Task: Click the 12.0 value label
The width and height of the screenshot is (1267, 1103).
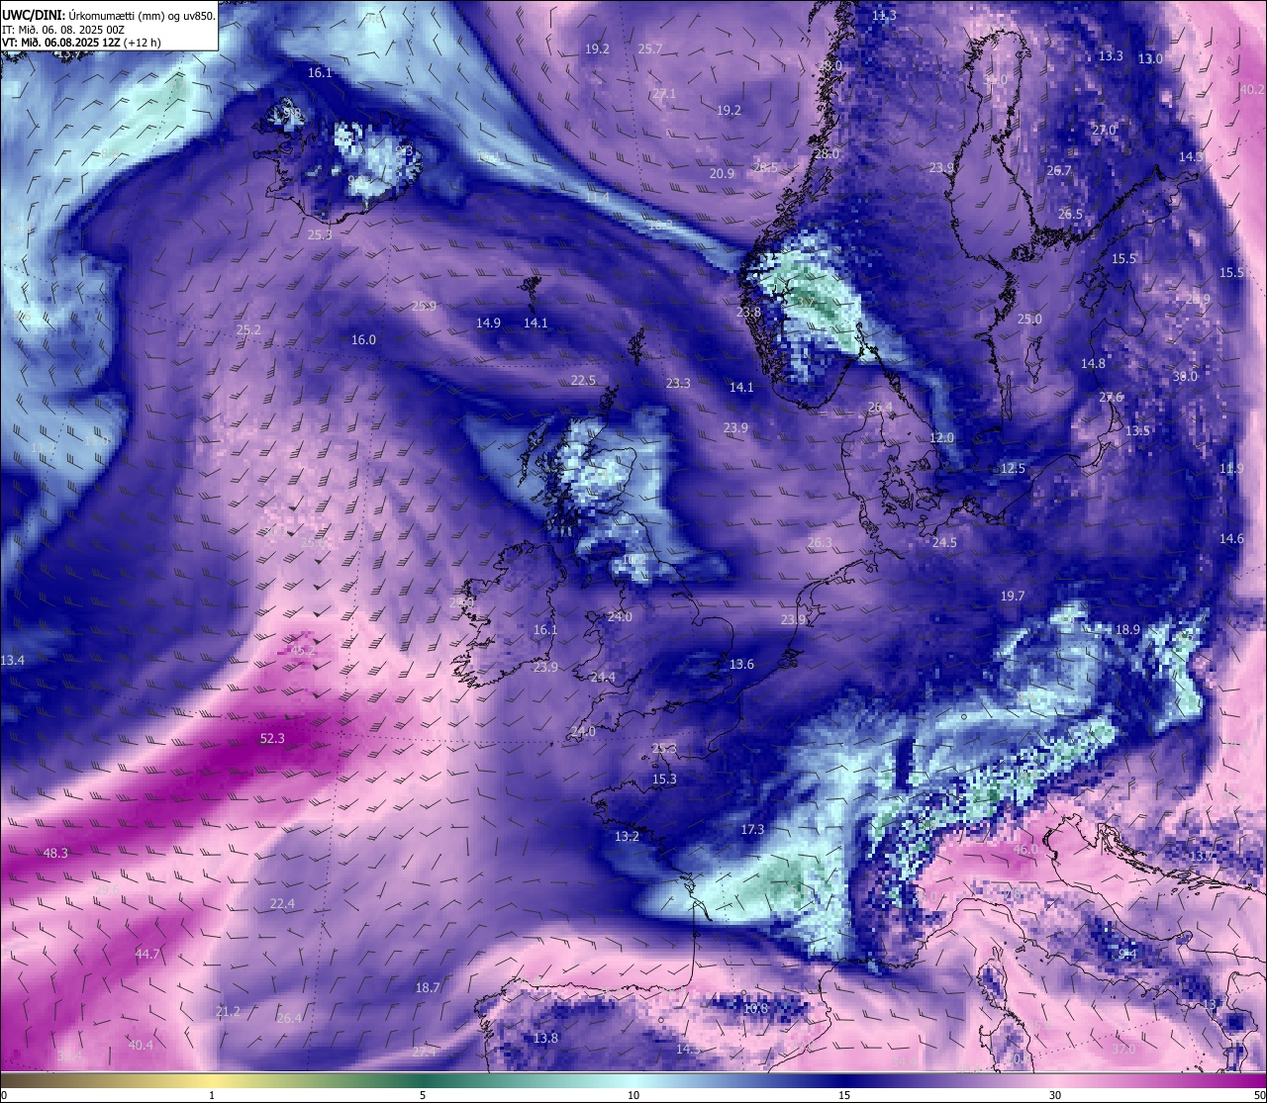Action: pos(941,437)
